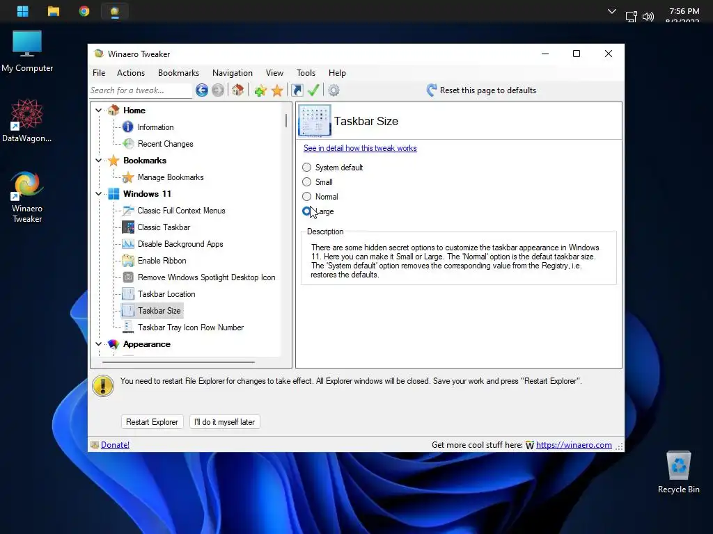713x534 pixels.
Task: Click the Classic Taskbar tree icon
Action: pyautogui.click(x=128, y=227)
